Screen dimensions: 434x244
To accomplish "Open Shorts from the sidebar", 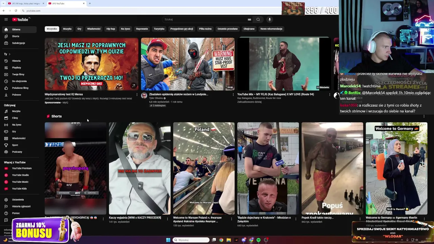I will pyautogui.click(x=19, y=36).
